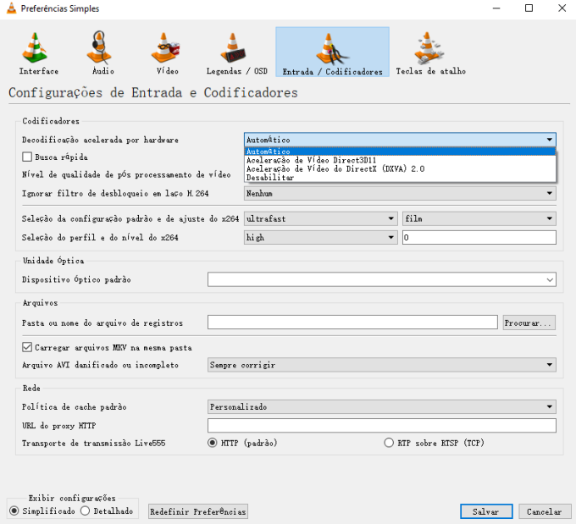Screen dimensions: 576x524
Task: Open the H.264 deblocking filter Nenhum dropdown
Action: (400, 193)
